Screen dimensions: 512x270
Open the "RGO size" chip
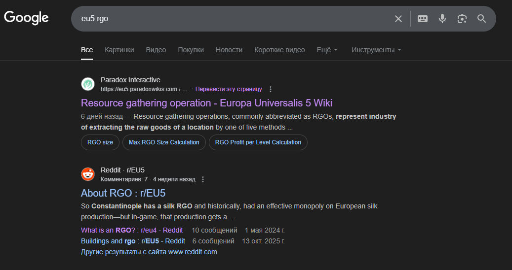coord(100,142)
